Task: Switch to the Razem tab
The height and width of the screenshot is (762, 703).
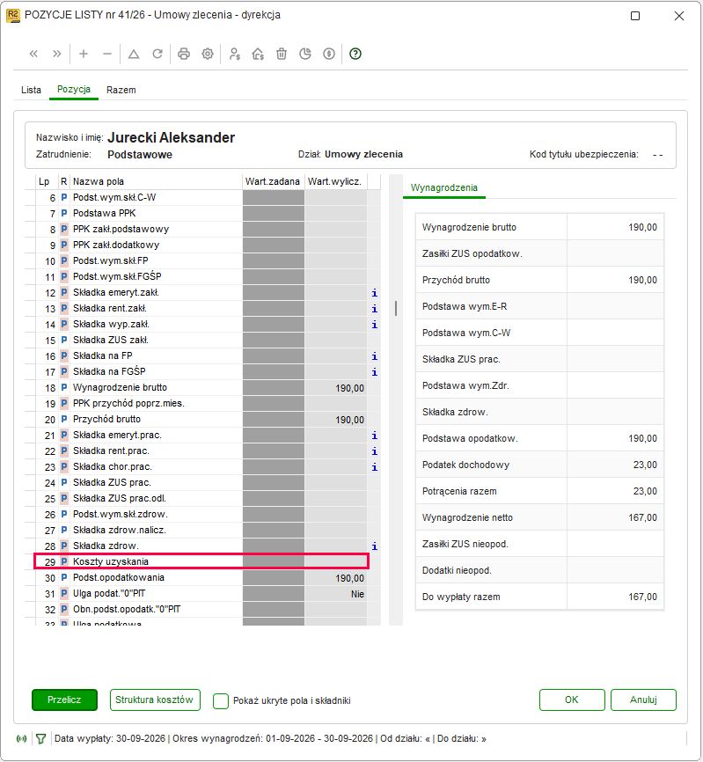Action: tap(121, 90)
